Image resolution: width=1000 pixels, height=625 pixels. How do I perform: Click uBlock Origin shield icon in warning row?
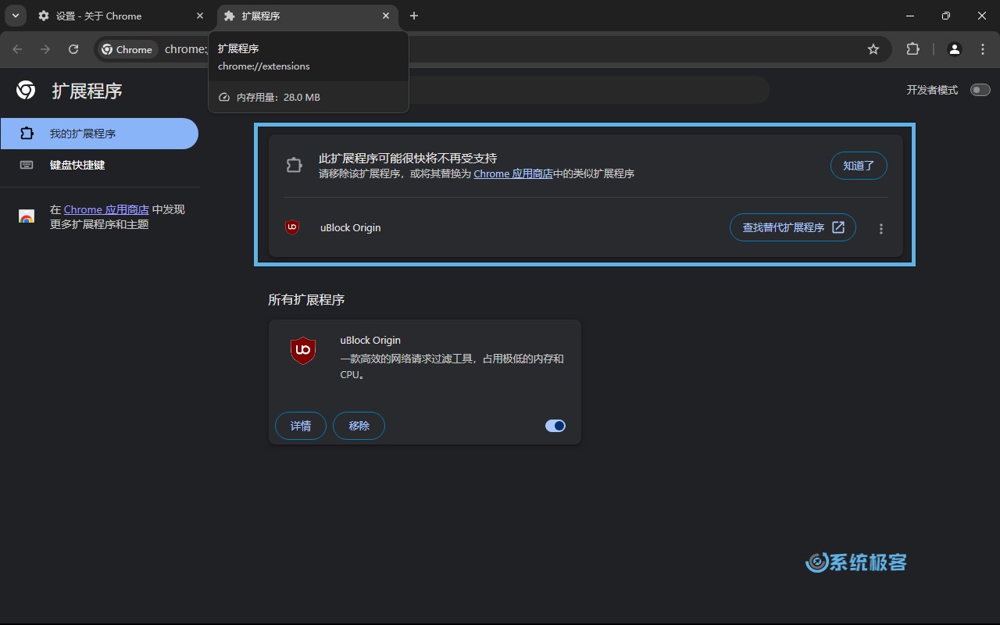[x=292, y=227]
